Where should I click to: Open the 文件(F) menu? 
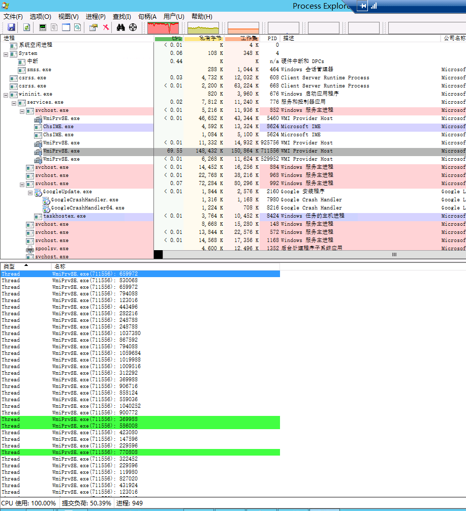(x=13, y=17)
